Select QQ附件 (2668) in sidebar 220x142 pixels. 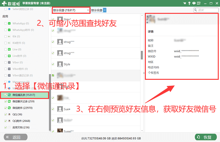[21, 121]
